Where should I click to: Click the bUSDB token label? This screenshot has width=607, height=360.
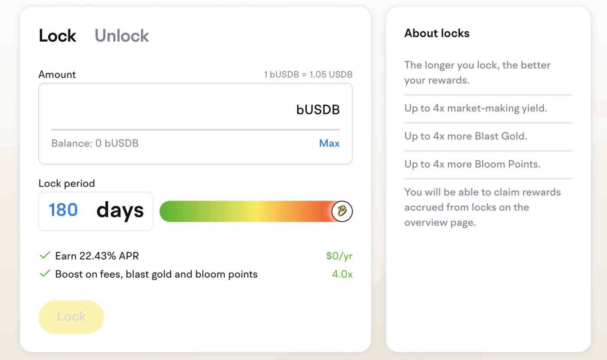[318, 110]
